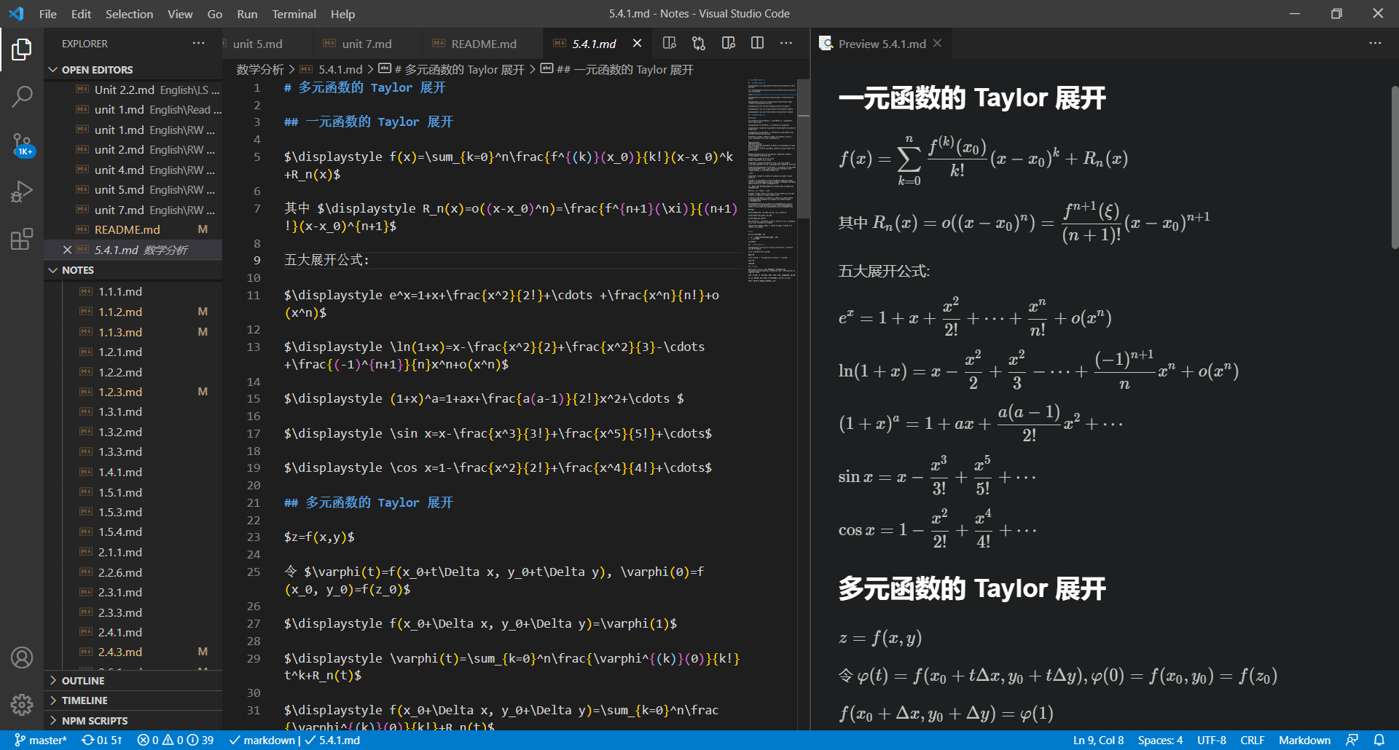The image size is (1399, 750).
Task: Open the Terminal menu
Action: [294, 14]
